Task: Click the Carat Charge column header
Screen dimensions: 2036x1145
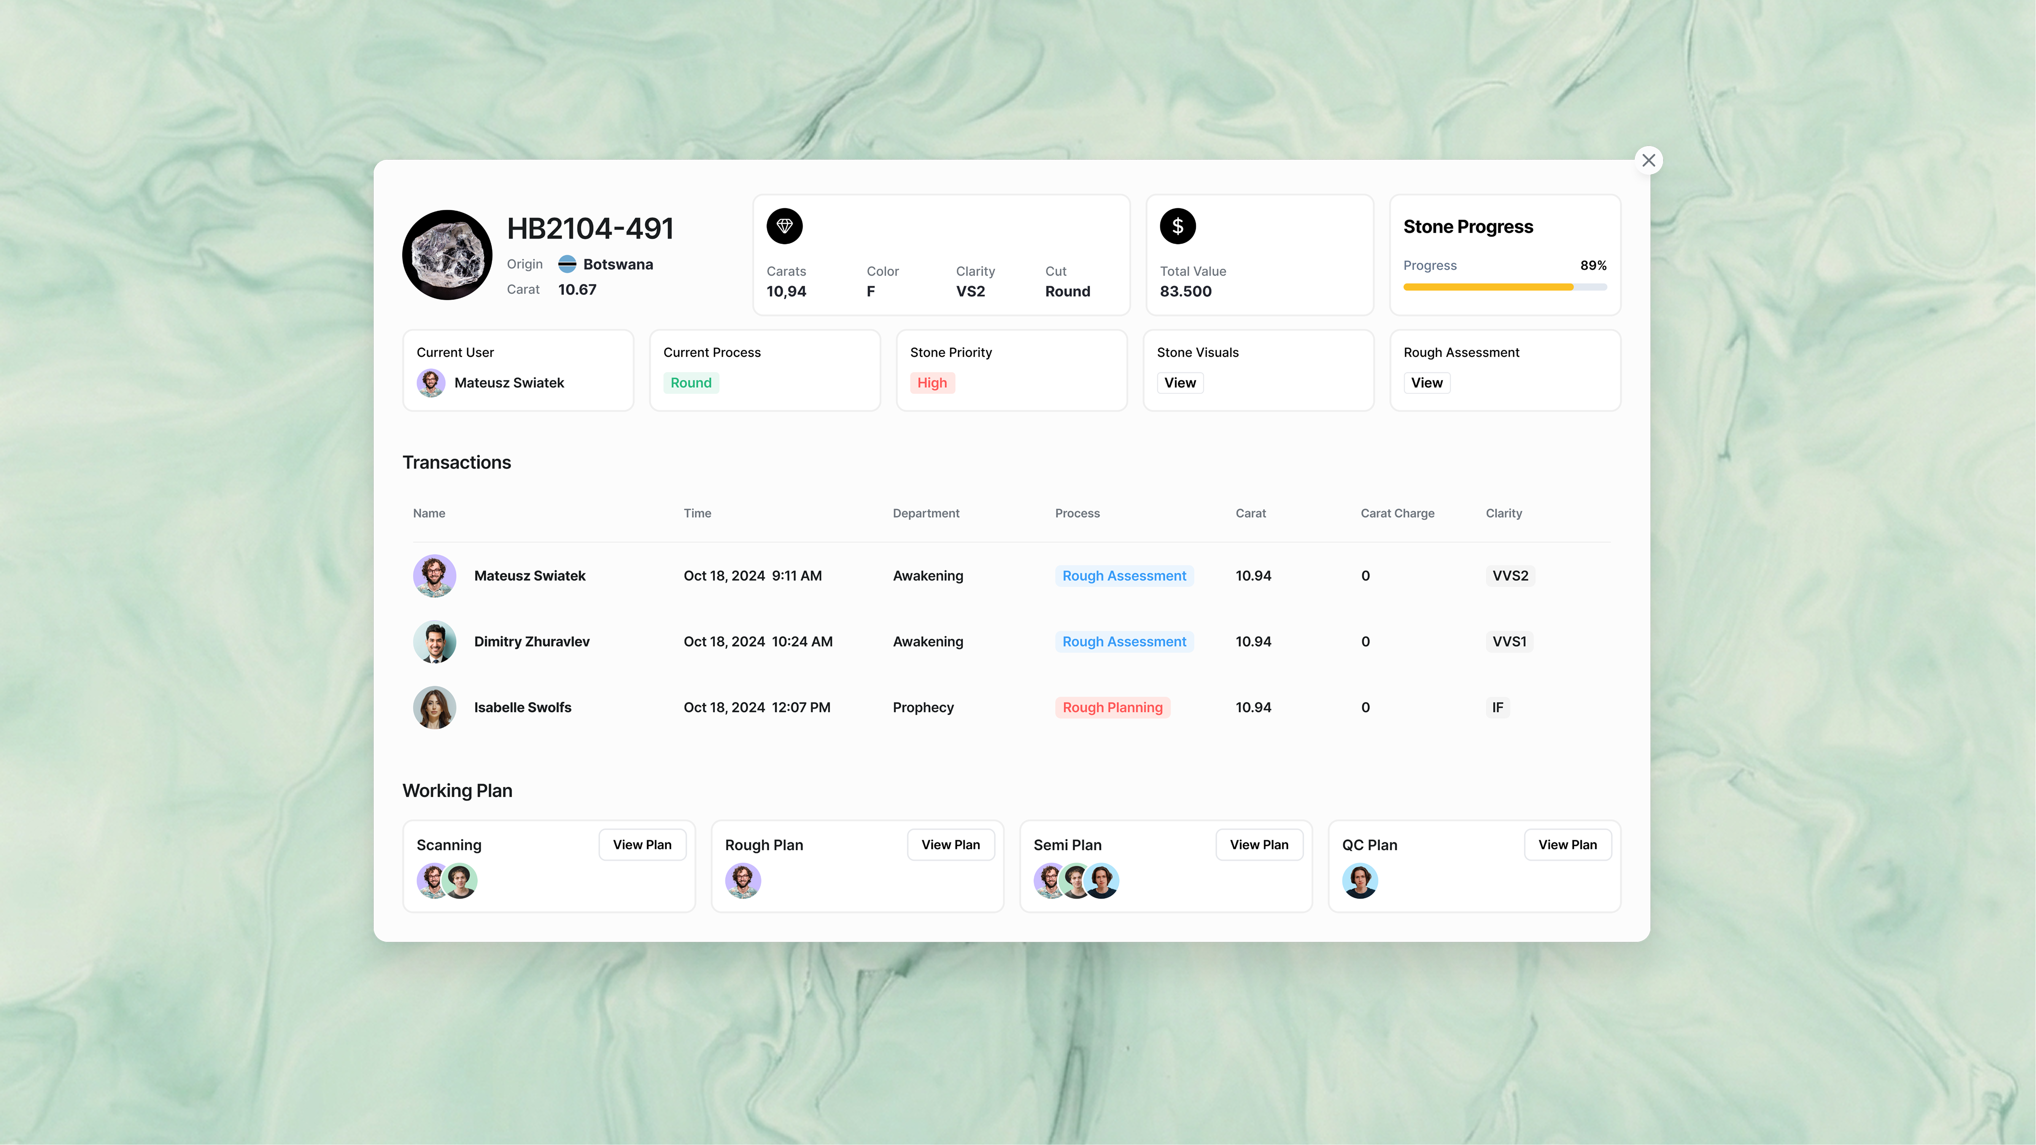Action: tap(1397, 514)
